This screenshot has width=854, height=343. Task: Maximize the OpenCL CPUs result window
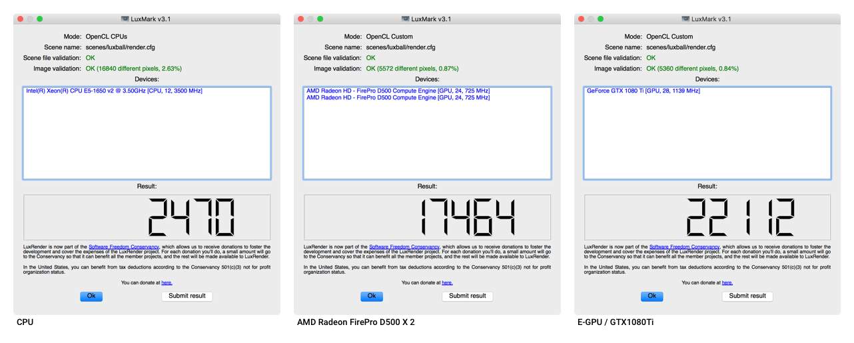click(x=40, y=19)
